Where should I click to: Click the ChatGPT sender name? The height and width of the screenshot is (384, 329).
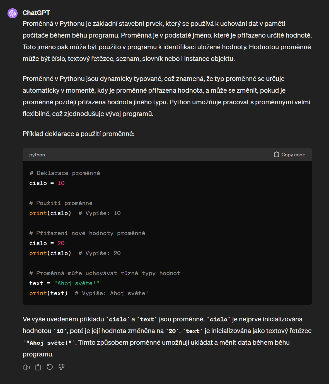36,13
